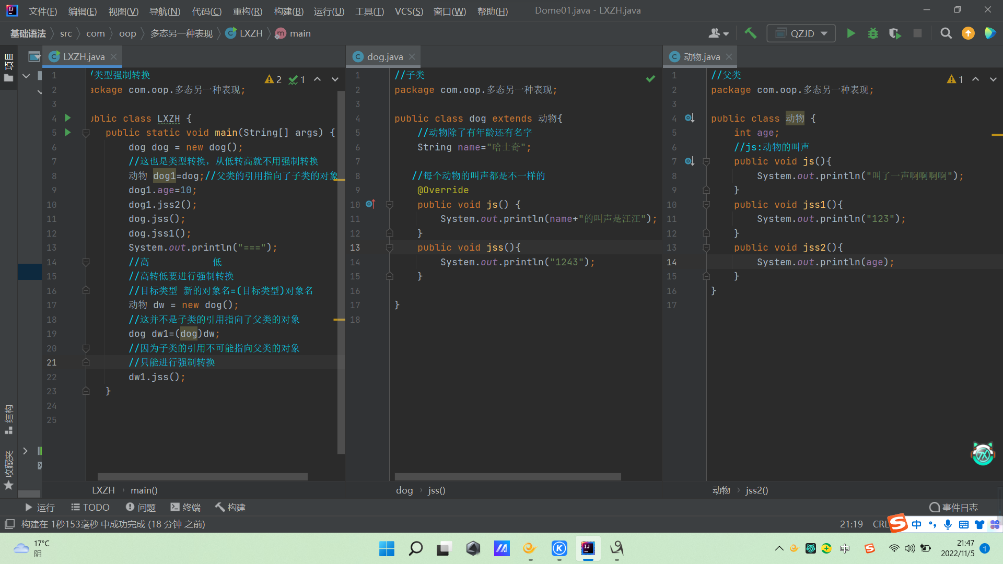Click the green Run button in toolbar
Viewport: 1003px width, 564px height.
[x=850, y=33]
